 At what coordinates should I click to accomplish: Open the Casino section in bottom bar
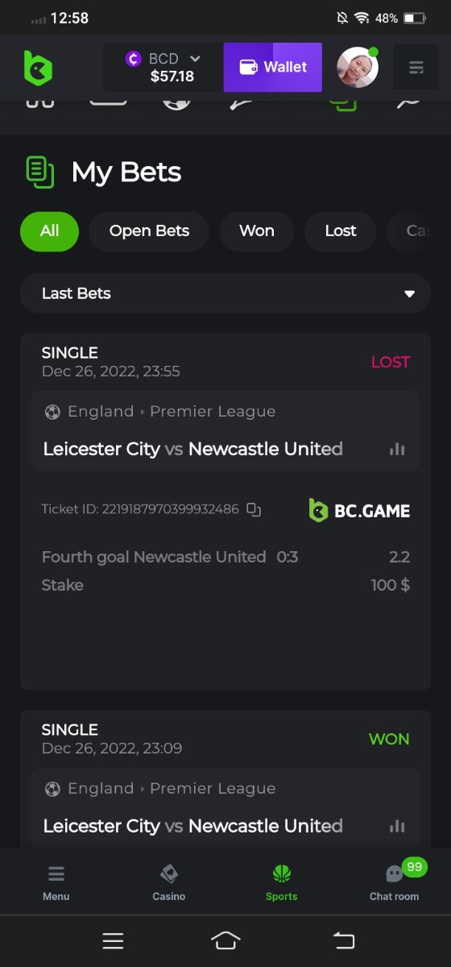click(x=169, y=882)
